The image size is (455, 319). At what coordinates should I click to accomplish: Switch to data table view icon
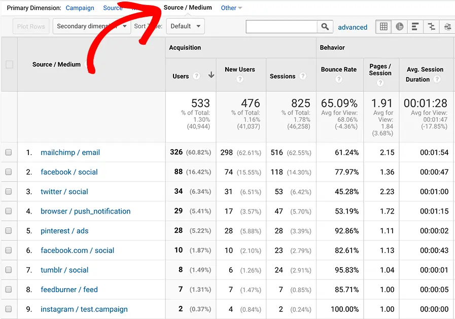click(x=383, y=27)
